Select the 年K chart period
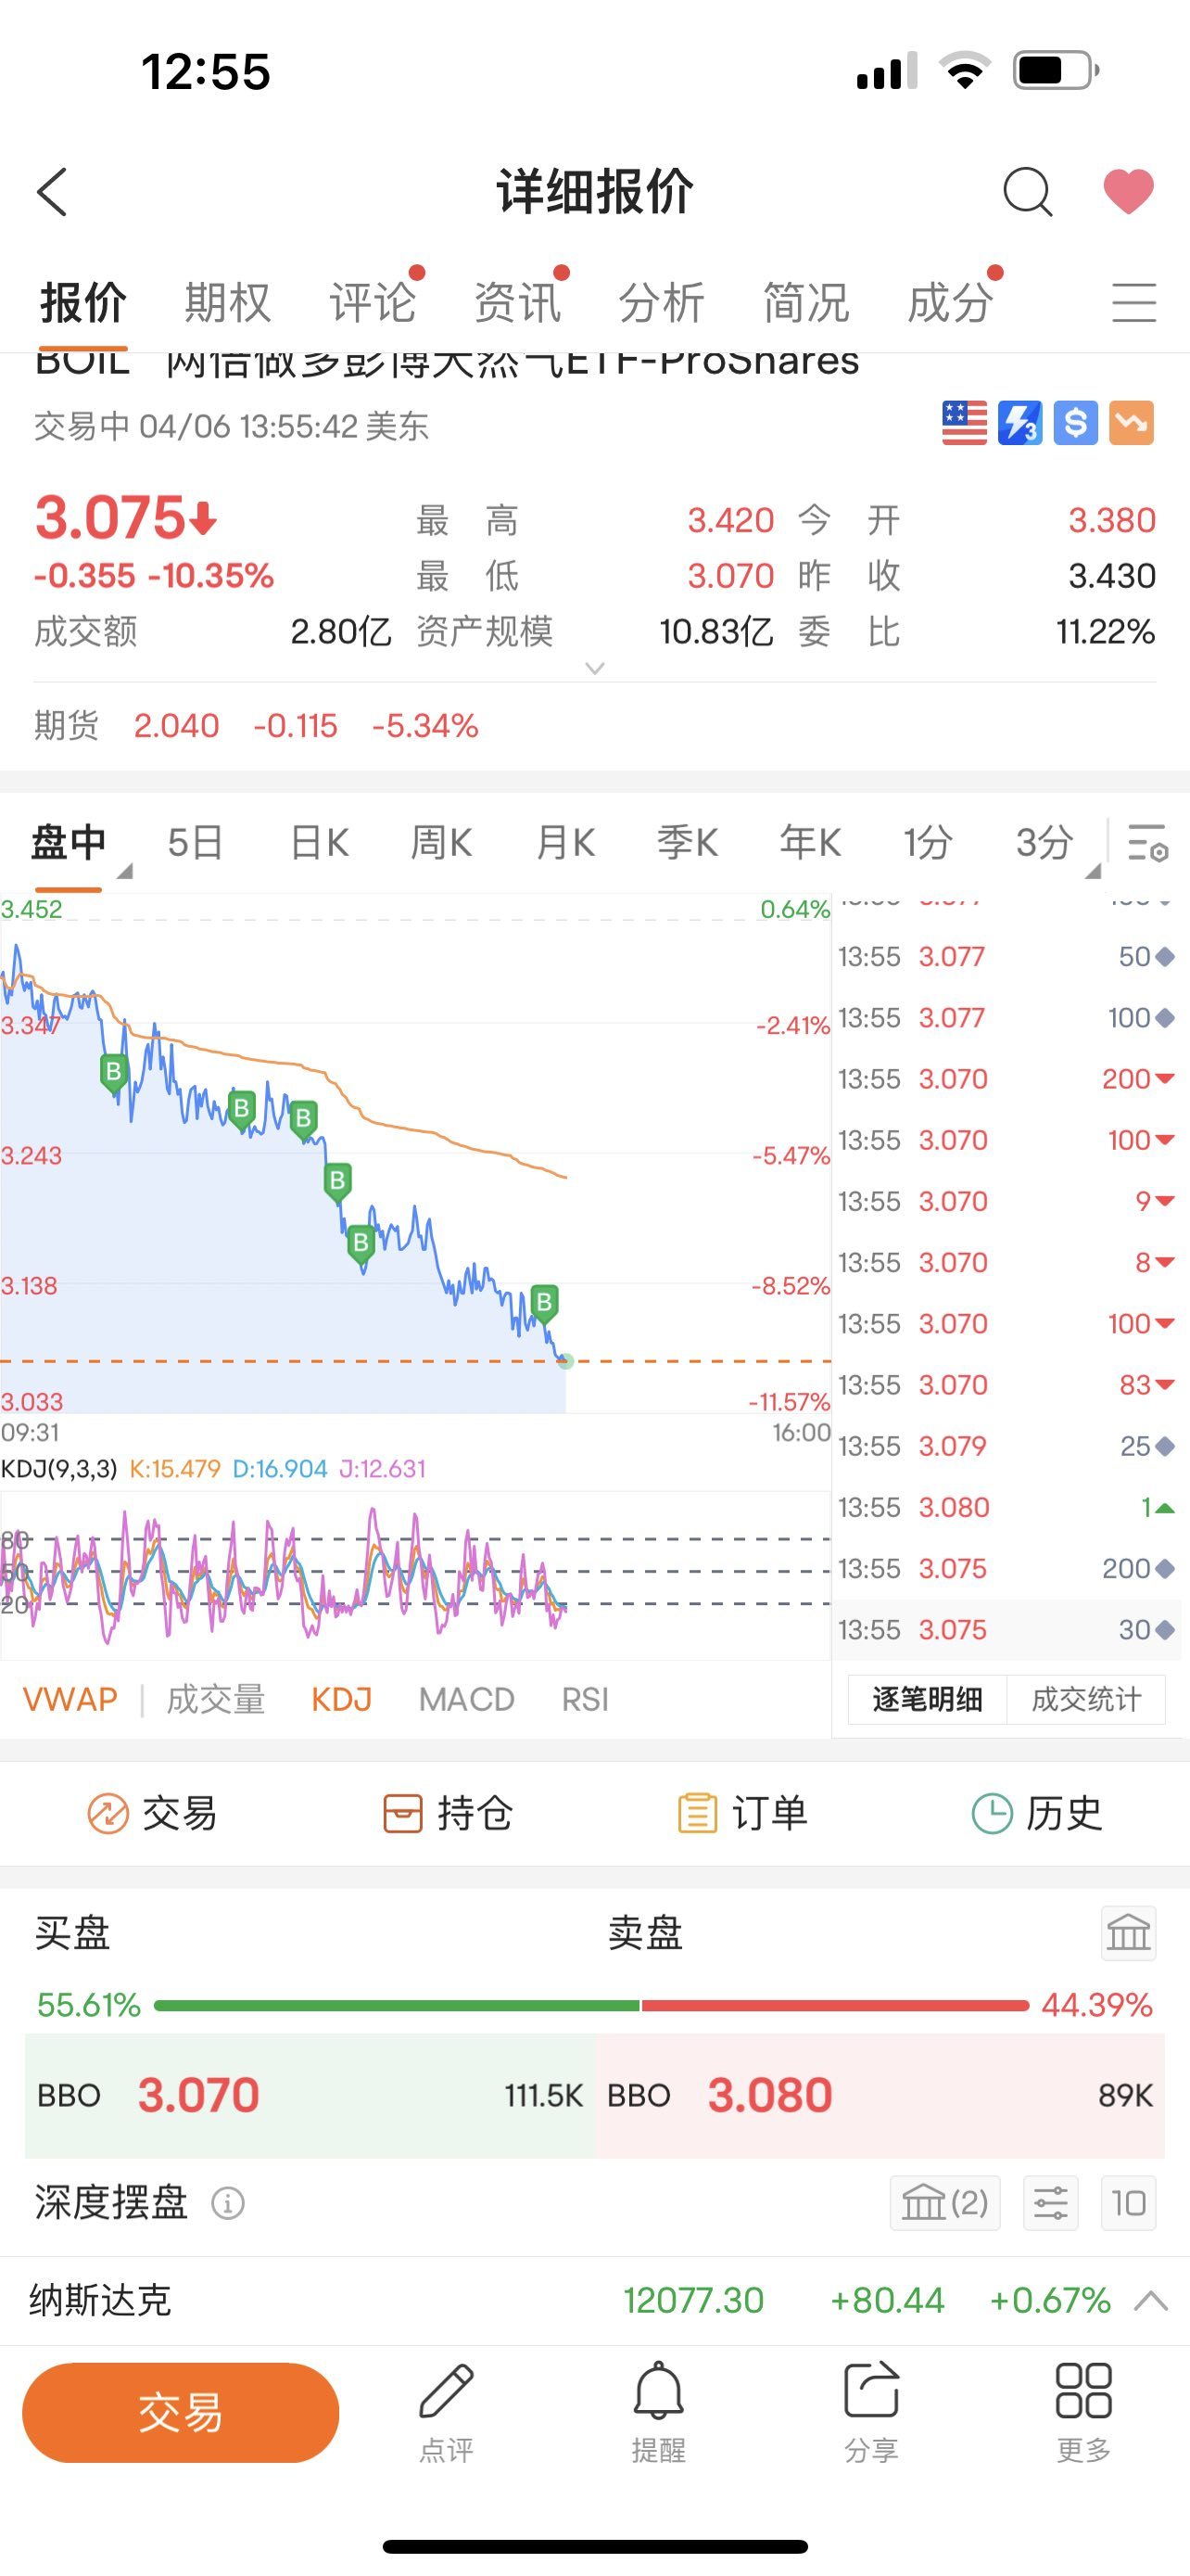The height and width of the screenshot is (2576, 1190). click(810, 842)
